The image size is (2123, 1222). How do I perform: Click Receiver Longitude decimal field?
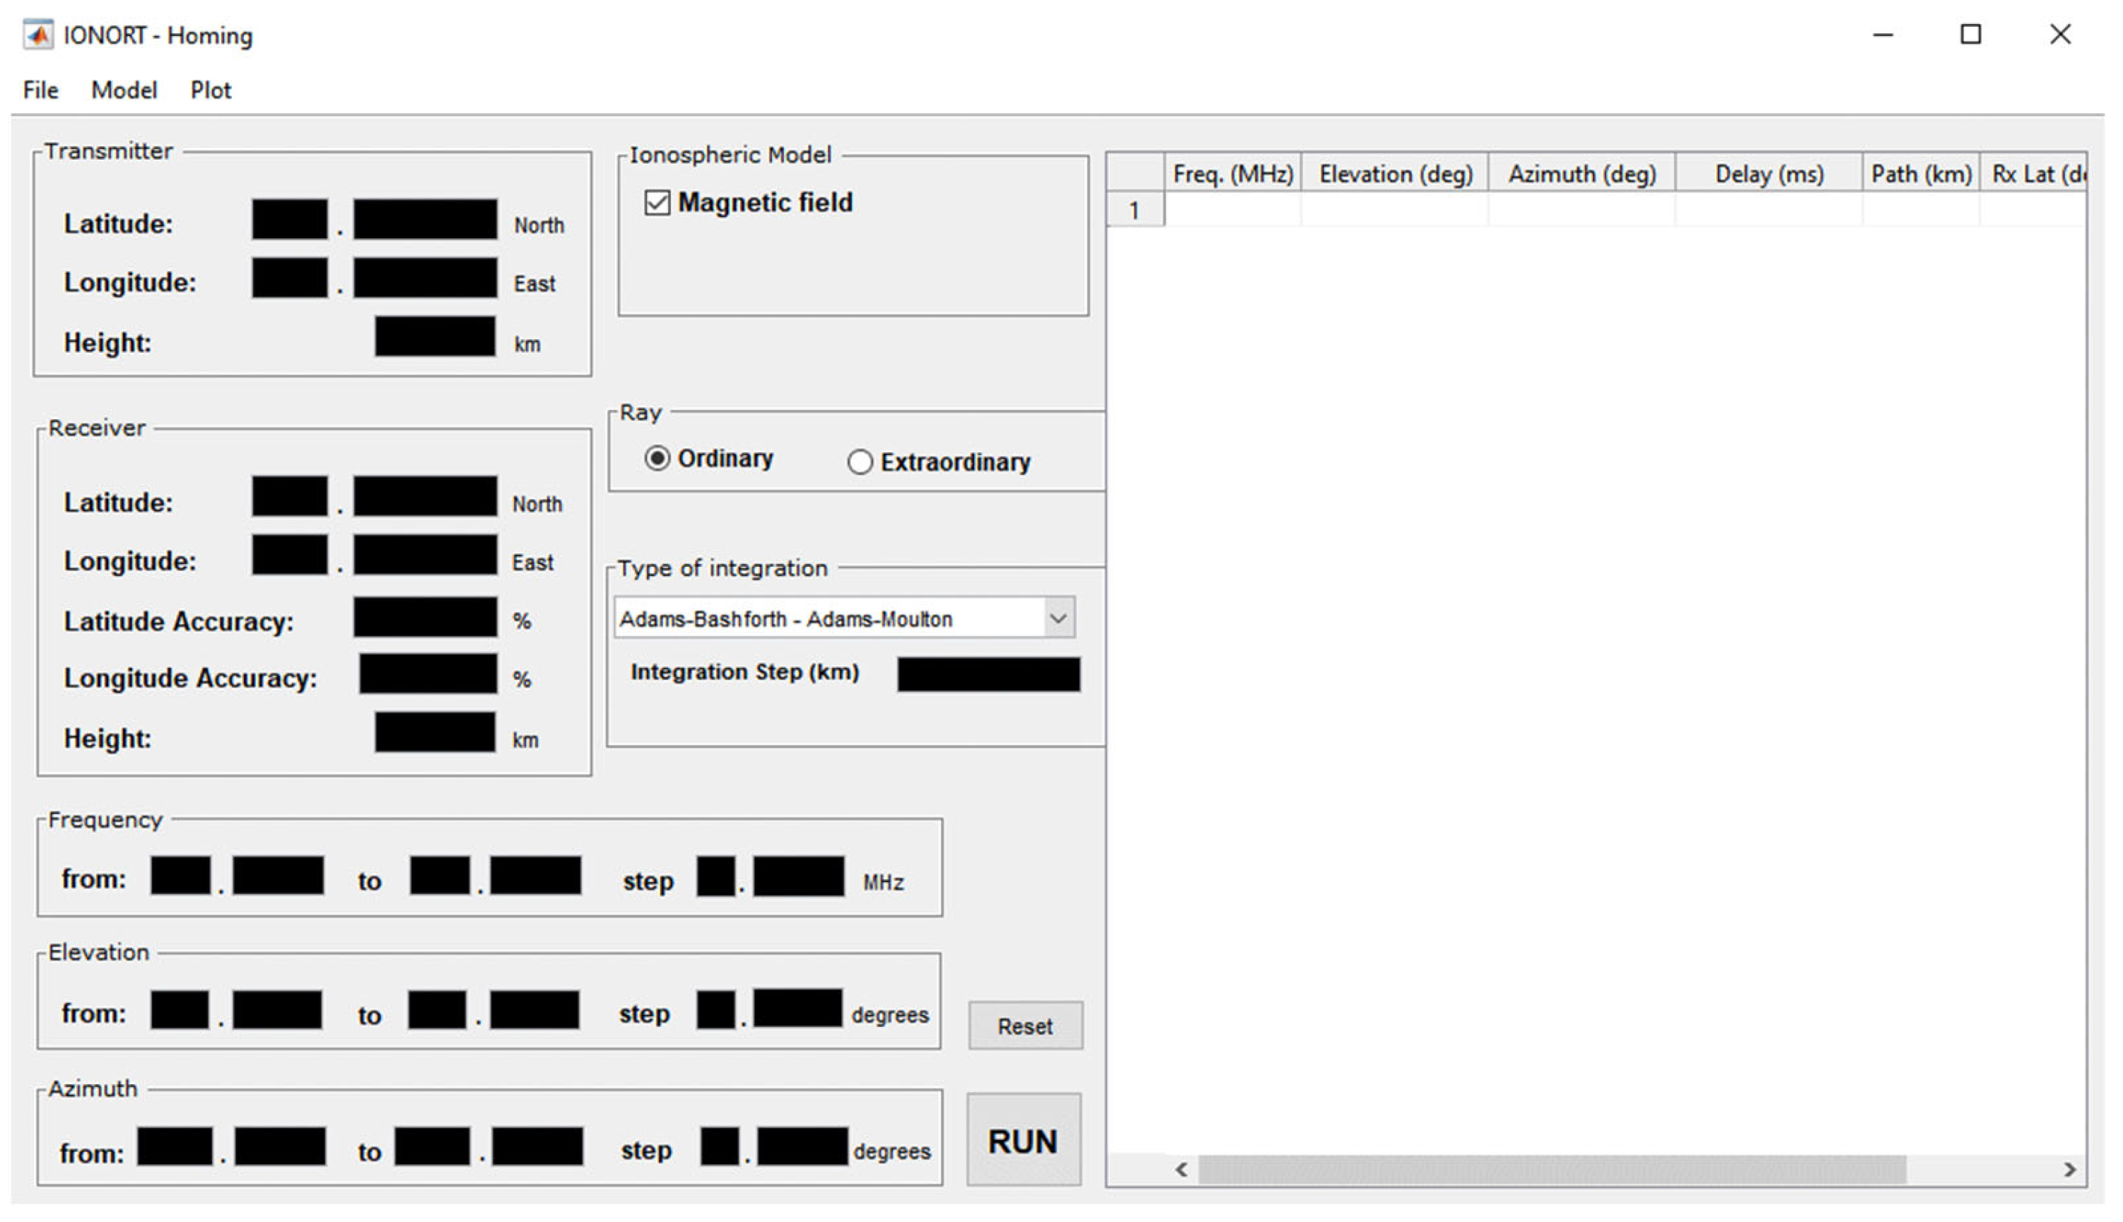[425, 555]
